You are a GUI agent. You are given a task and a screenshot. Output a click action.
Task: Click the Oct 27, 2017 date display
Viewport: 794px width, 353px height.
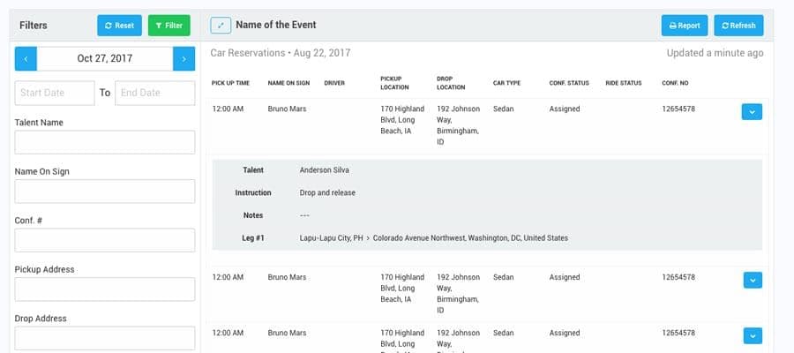[x=105, y=59]
